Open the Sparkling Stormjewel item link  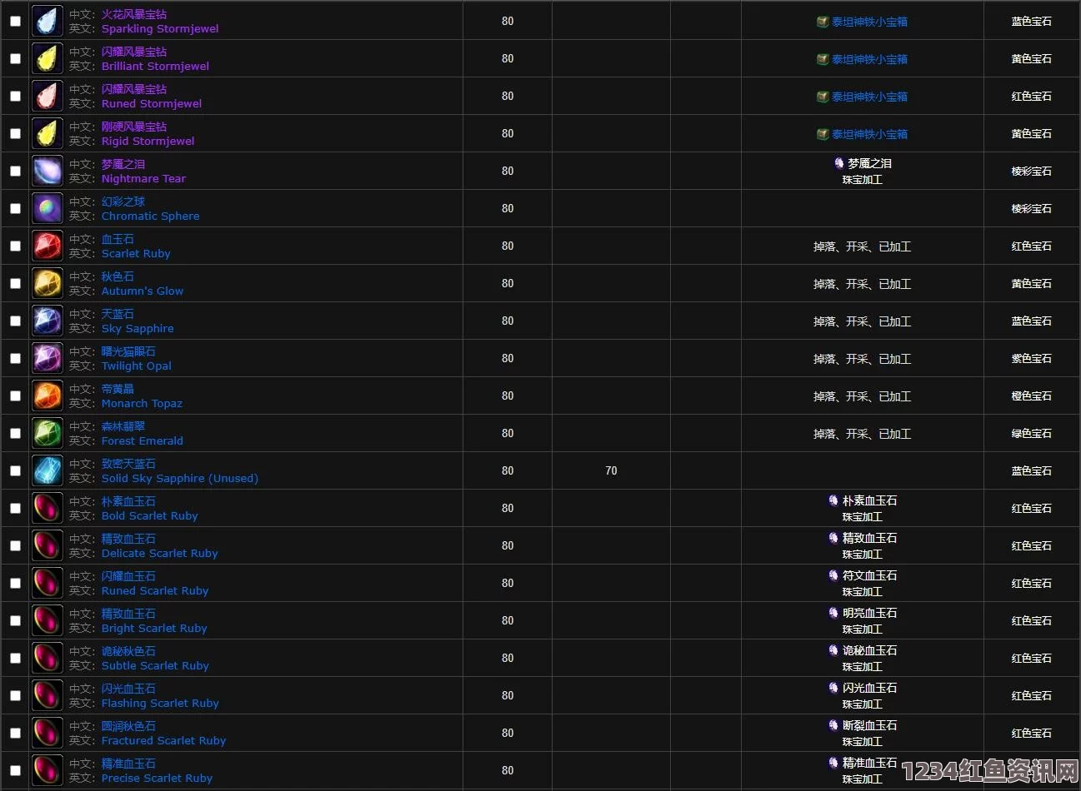(x=160, y=28)
